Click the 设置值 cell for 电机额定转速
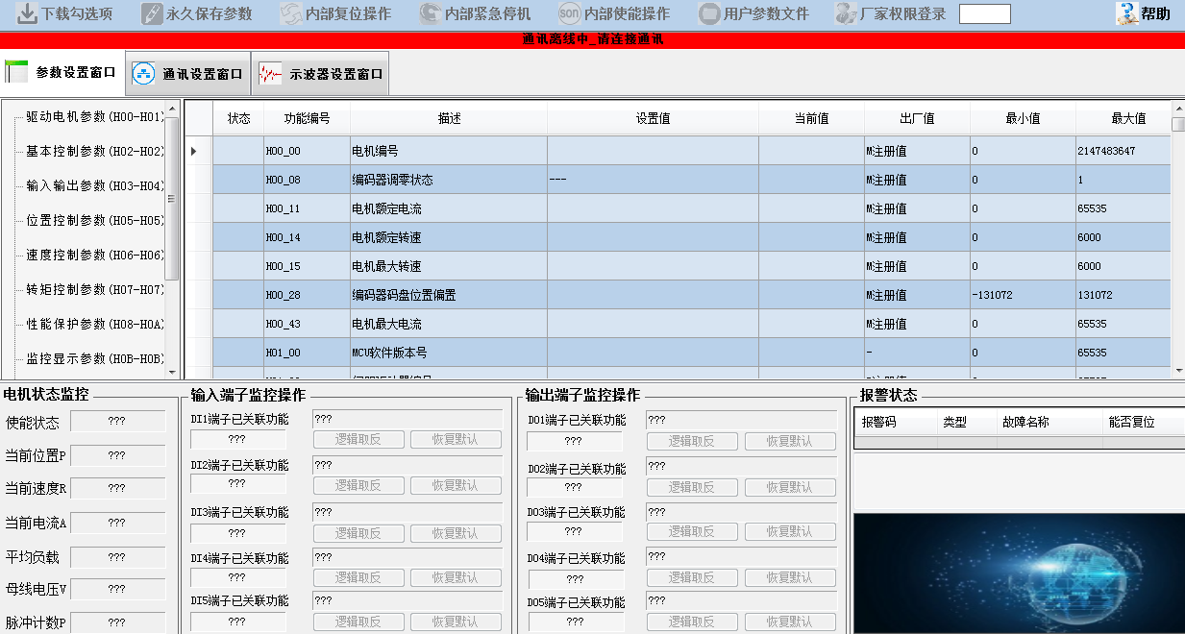This screenshot has width=1185, height=634. [x=653, y=237]
